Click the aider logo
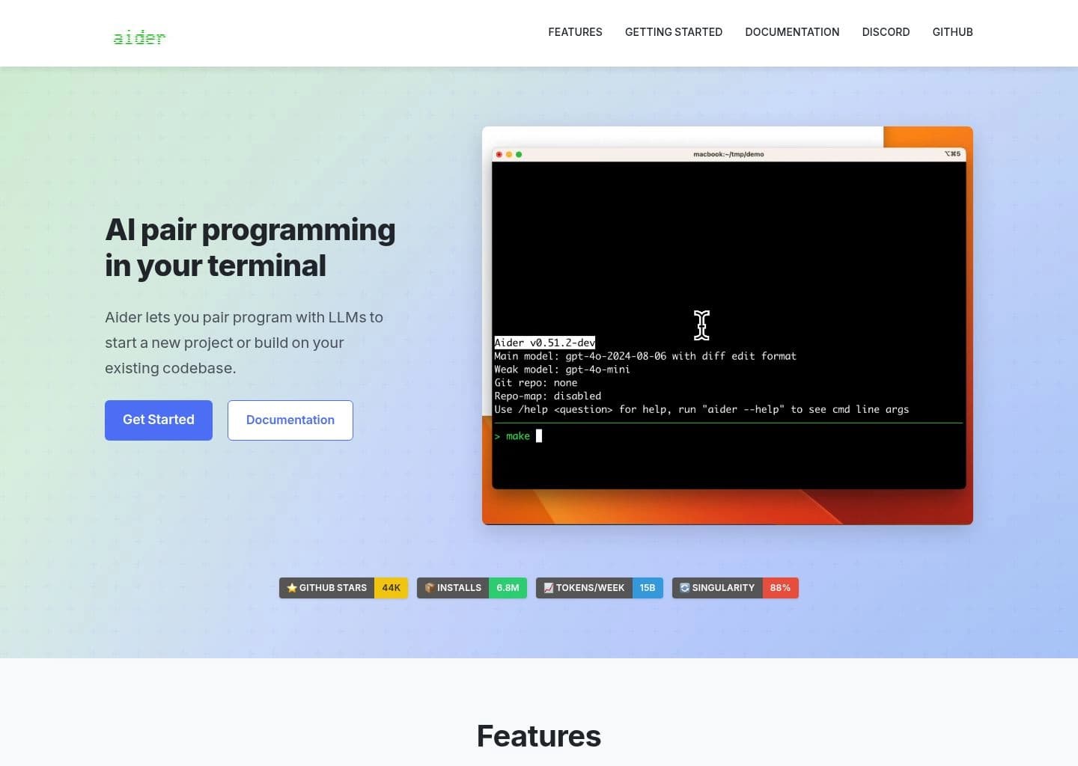 [x=139, y=37]
